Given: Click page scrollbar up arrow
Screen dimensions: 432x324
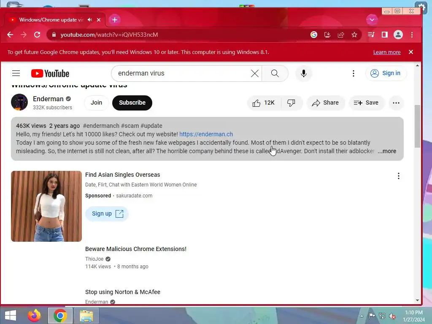Looking at the screenshot, I should (417, 65).
